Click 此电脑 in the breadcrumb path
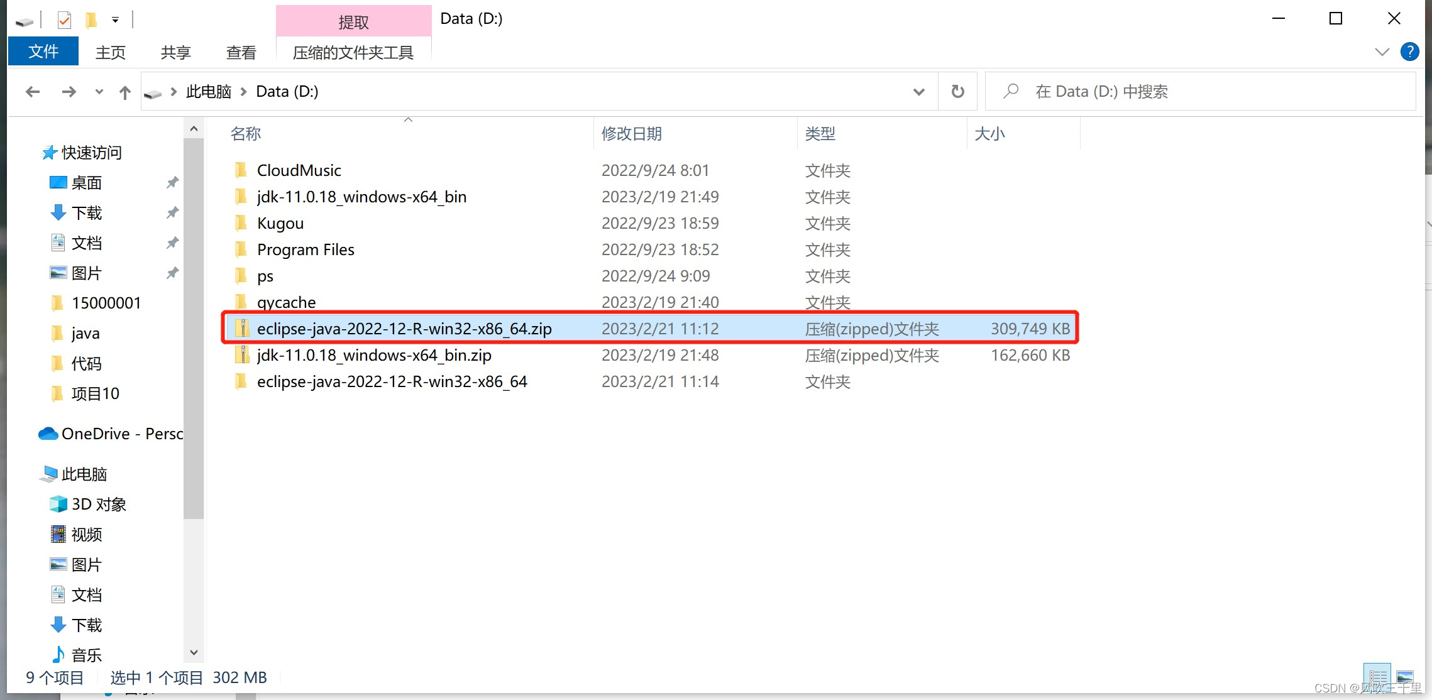1432x700 pixels. (x=208, y=91)
